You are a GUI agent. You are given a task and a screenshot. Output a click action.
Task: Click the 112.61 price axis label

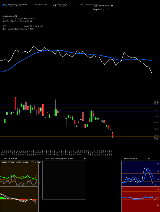(156, 129)
